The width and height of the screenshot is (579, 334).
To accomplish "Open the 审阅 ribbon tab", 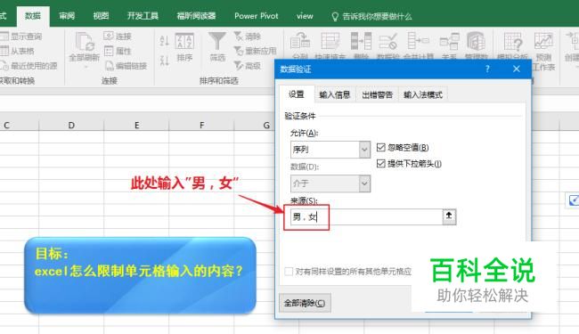I will [x=67, y=16].
